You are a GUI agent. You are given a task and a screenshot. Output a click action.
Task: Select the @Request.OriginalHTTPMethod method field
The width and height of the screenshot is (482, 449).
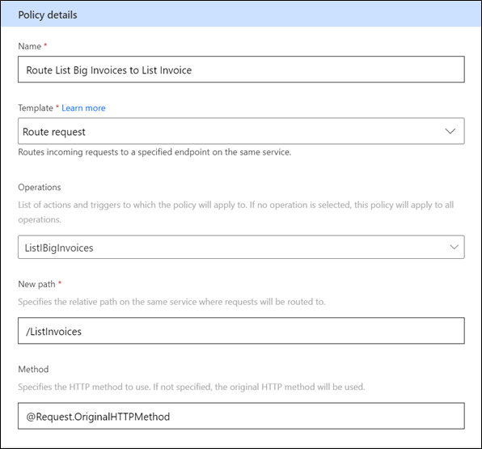tap(241, 416)
